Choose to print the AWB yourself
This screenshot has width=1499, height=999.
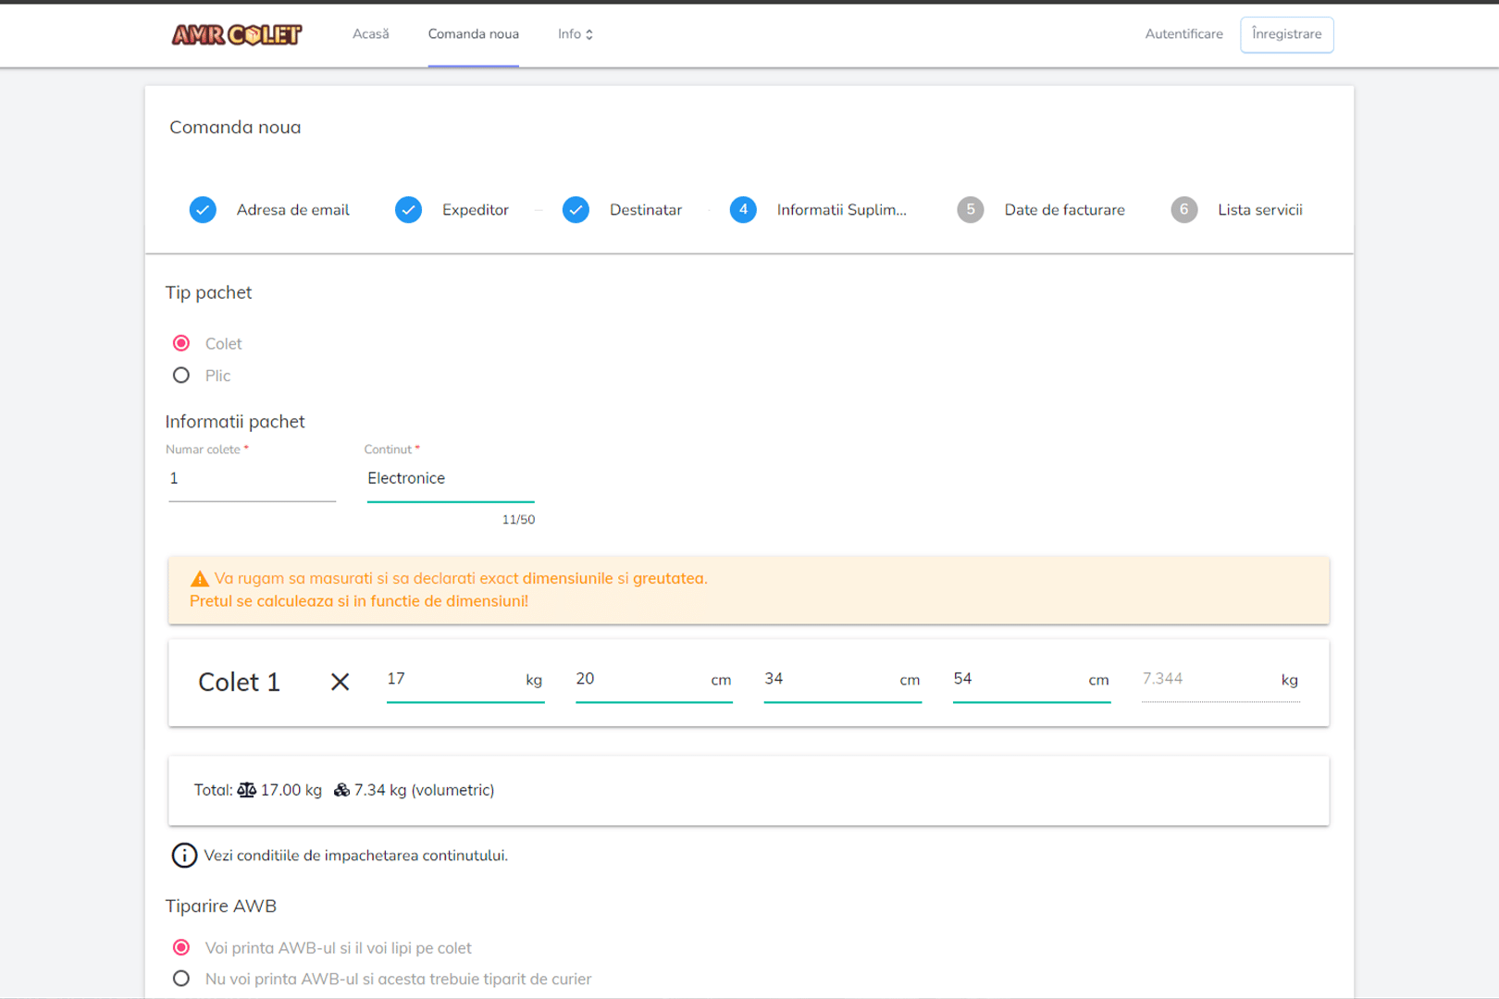[181, 947]
